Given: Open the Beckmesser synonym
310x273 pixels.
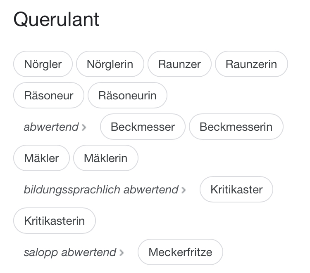Looking at the screenshot, I should click(143, 127).
